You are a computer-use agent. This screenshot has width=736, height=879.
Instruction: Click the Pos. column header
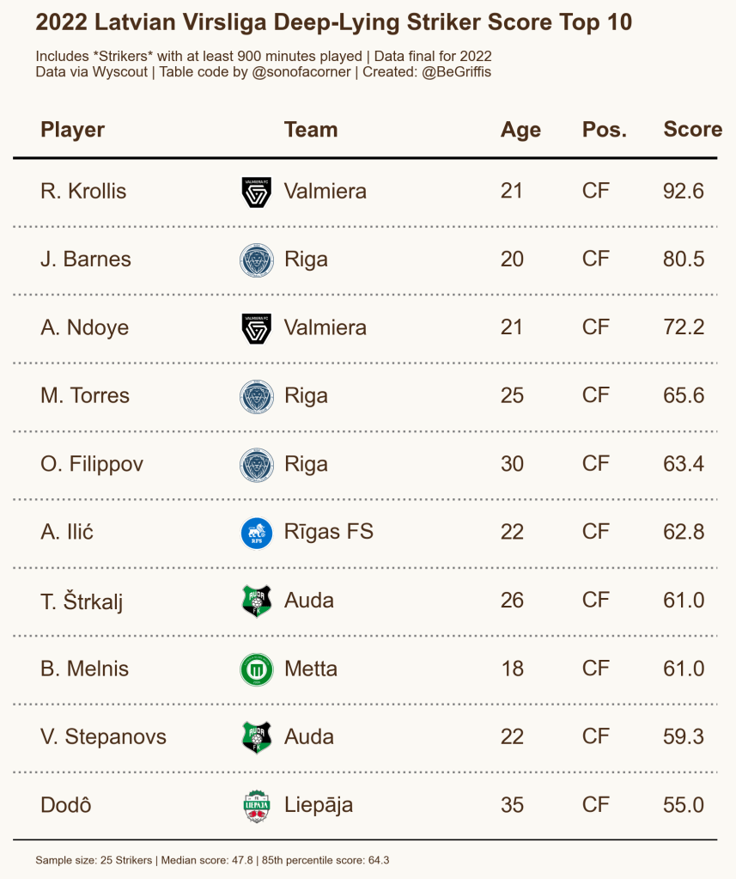click(x=605, y=130)
